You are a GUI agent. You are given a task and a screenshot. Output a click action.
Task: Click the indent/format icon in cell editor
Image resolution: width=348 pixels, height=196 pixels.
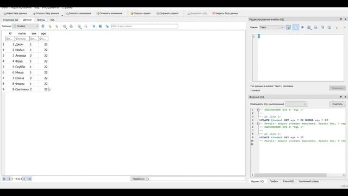coord(302,27)
